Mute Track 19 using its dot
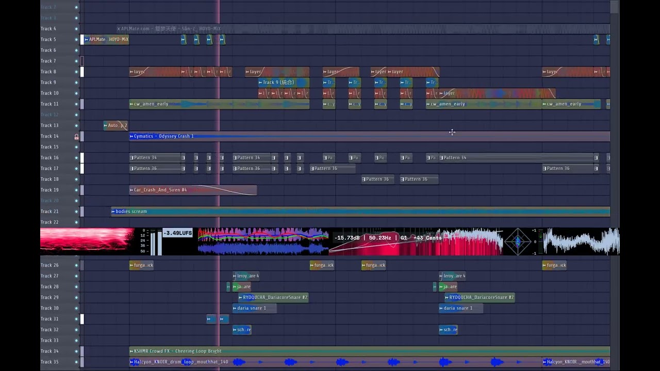660x371 pixels. 76,190
